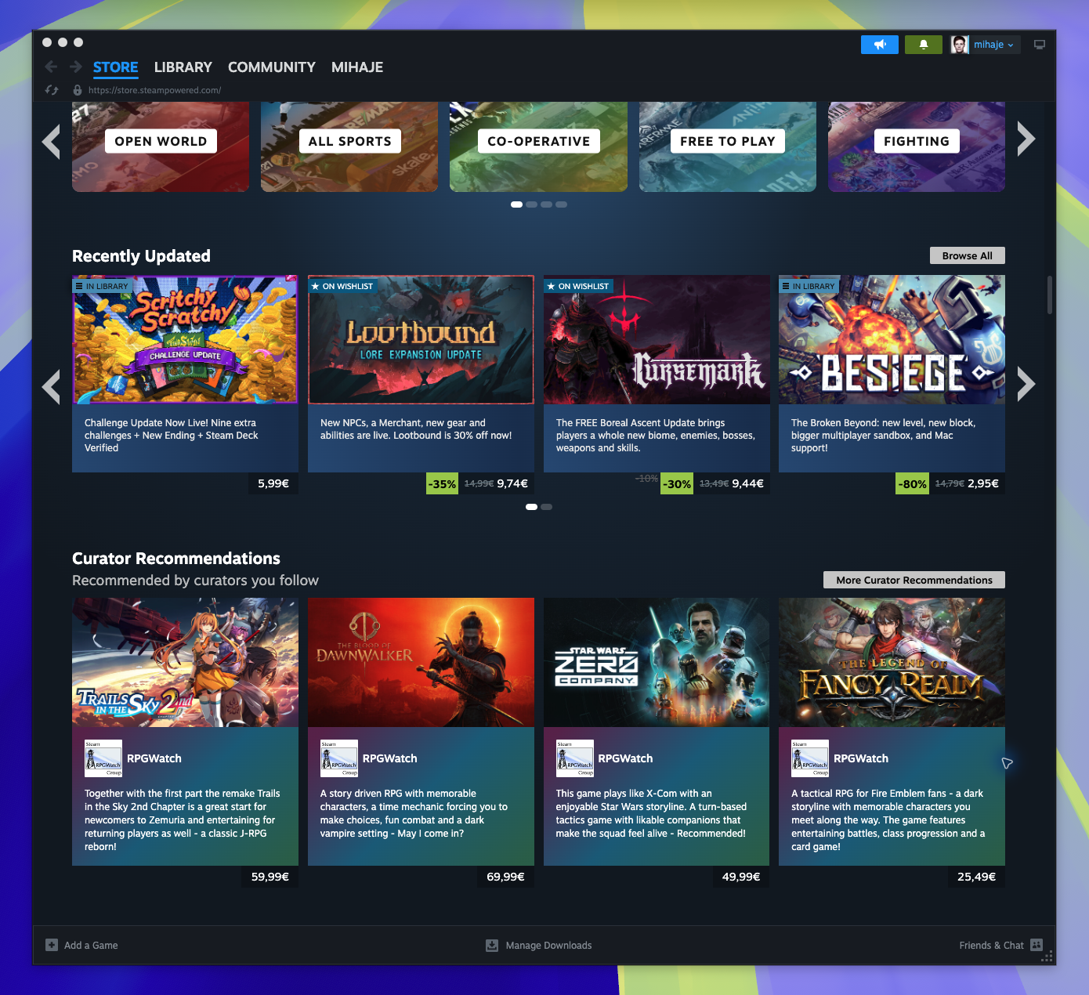Go to previous Recently Updated games

tap(52, 386)
